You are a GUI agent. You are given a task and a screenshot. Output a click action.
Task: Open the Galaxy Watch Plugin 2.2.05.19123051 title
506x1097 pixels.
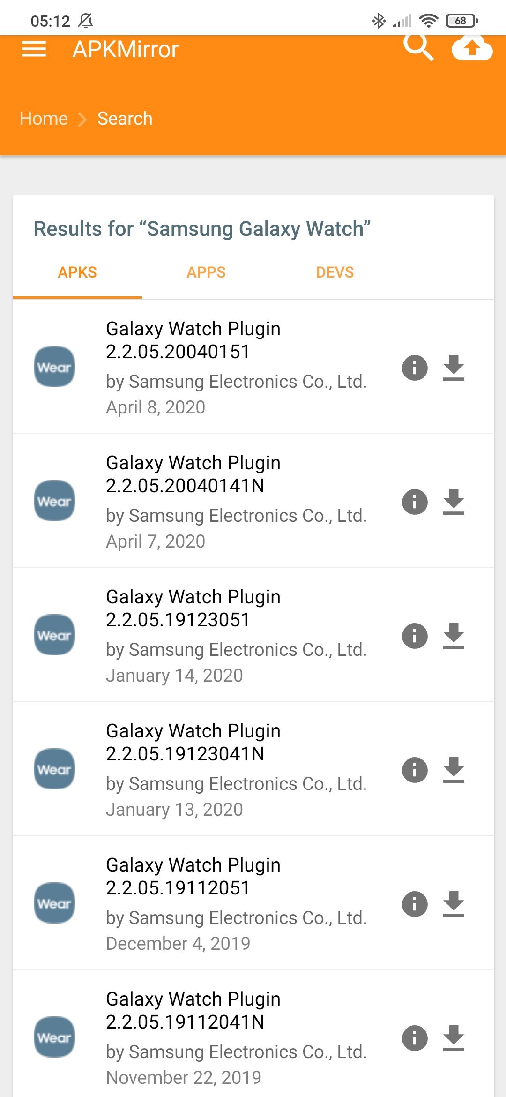[193, 608]
